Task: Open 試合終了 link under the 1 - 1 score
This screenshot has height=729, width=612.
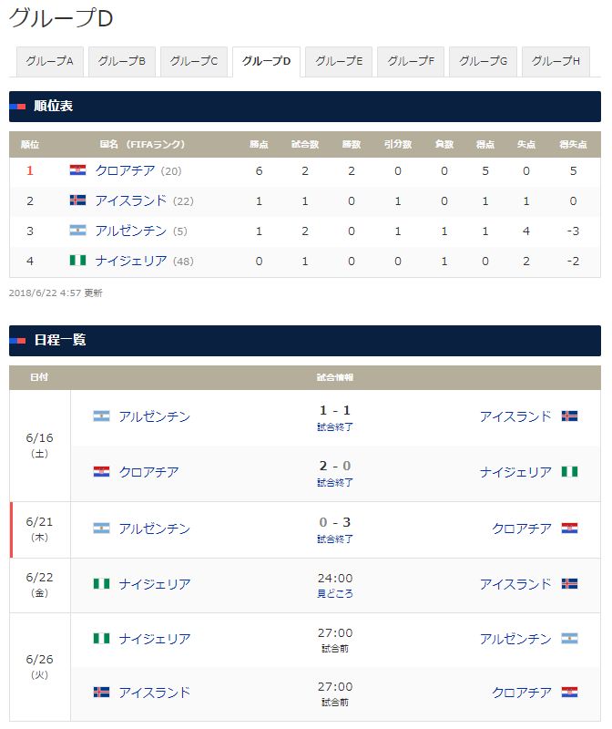Action: [x=335, y=426]
